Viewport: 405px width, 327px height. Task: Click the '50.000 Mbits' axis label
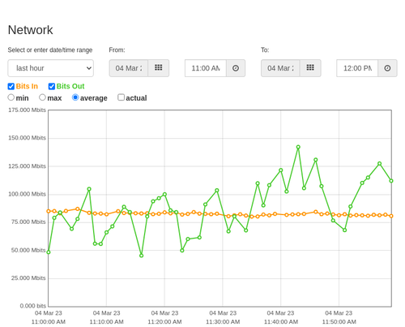click(x=28, y=250)
